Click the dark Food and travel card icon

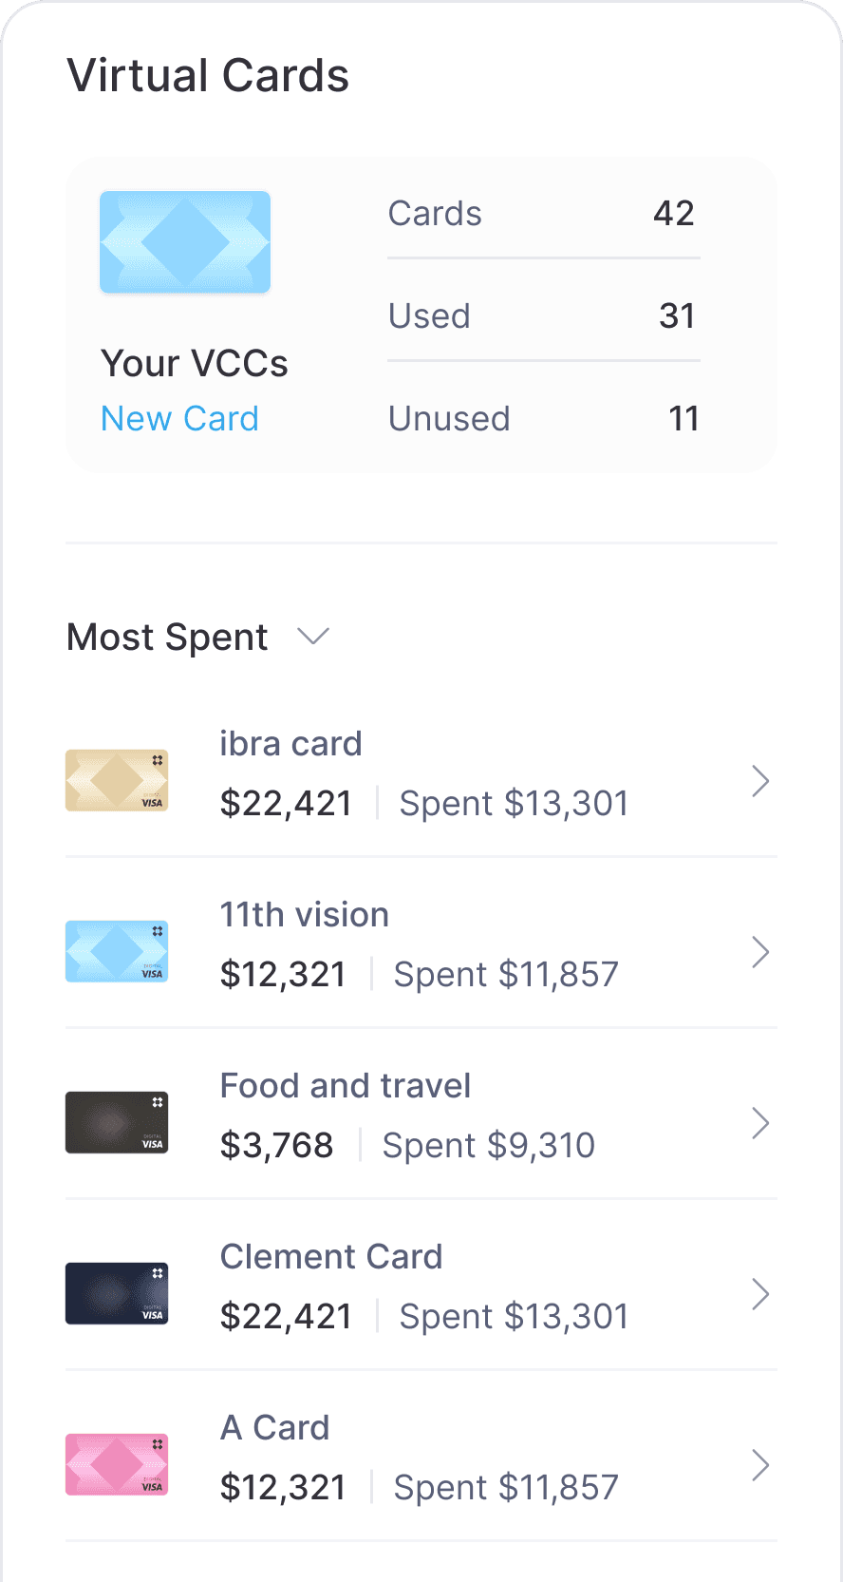tap(117, 1122)
